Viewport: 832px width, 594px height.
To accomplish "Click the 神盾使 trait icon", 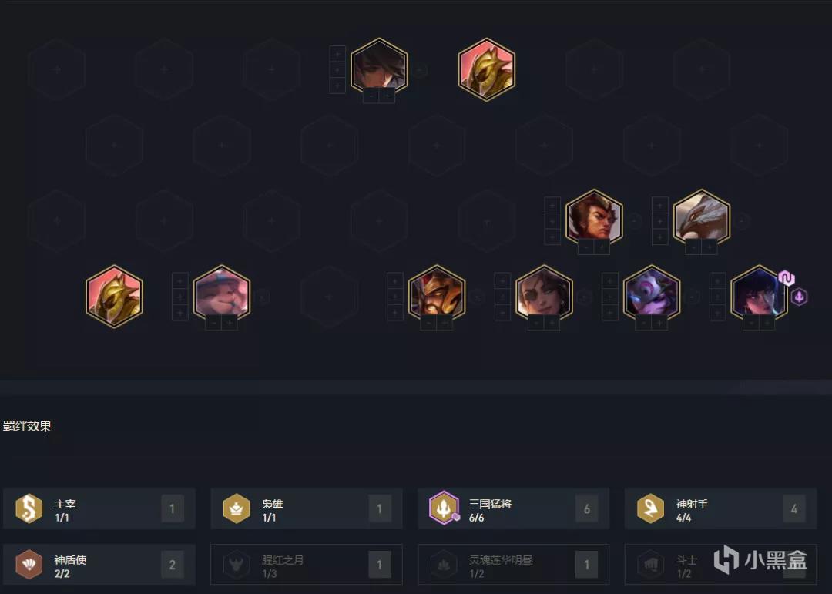I will [29, 564].
